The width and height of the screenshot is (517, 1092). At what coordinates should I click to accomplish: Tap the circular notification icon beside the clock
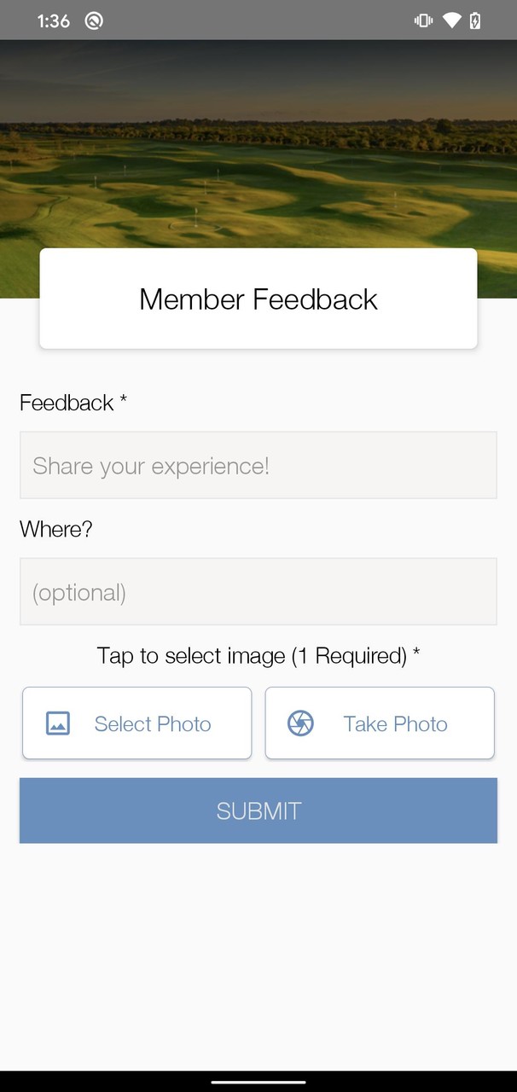(x=94, y=20)
